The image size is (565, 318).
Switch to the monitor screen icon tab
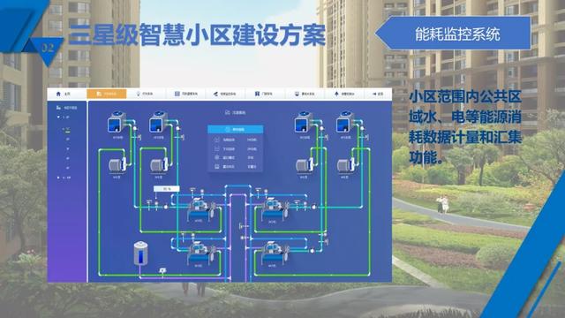(x=305, y=94)
